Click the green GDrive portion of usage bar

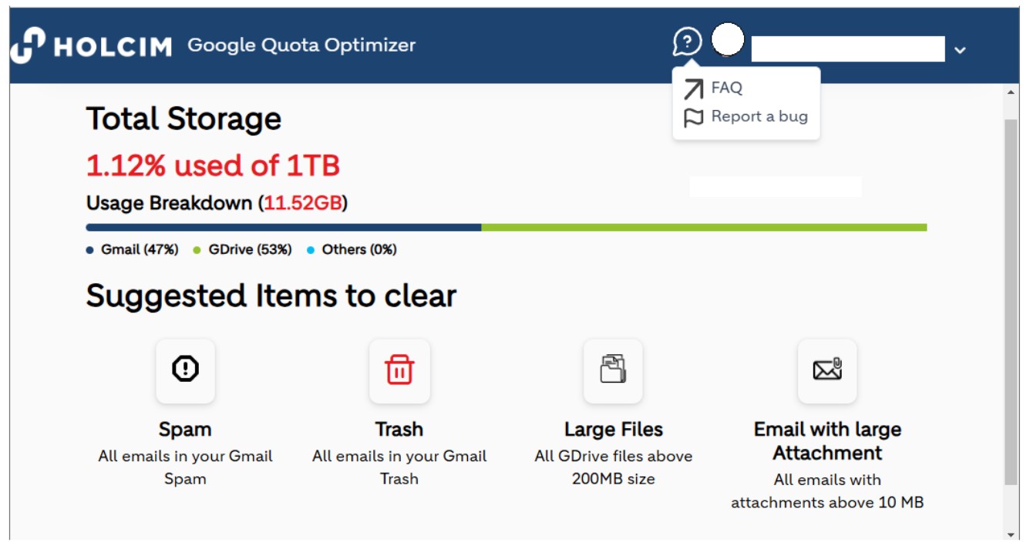tap(704, 227)
